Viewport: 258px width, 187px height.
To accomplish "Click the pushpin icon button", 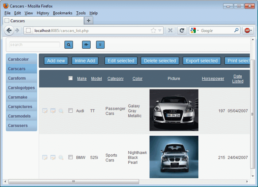I will [x=86, y=45].
